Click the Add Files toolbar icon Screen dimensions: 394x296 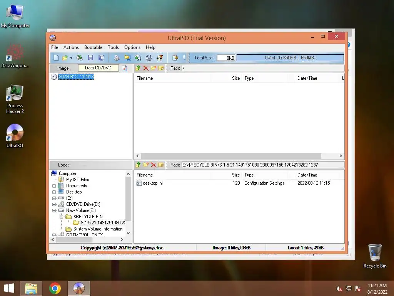(x=175, y=58)
